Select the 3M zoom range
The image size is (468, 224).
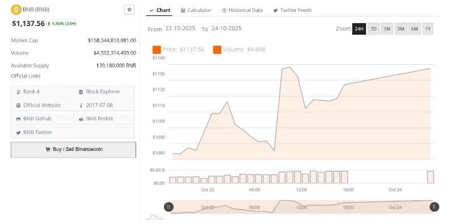[x=400, y=29]
